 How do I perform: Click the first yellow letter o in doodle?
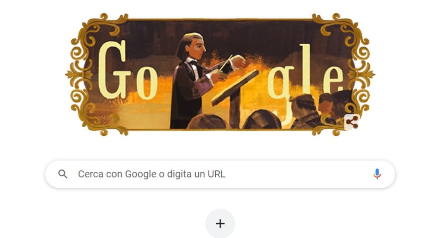click(x=147, y=83)
